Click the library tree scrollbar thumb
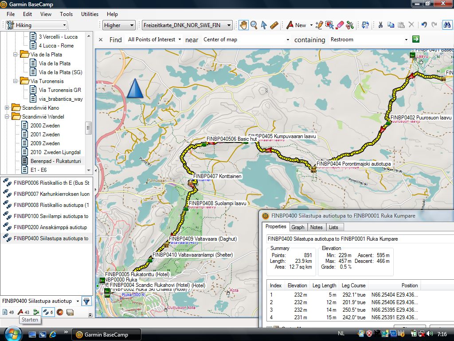The width and height of the screenshot is (454, 341). [89, 128]
